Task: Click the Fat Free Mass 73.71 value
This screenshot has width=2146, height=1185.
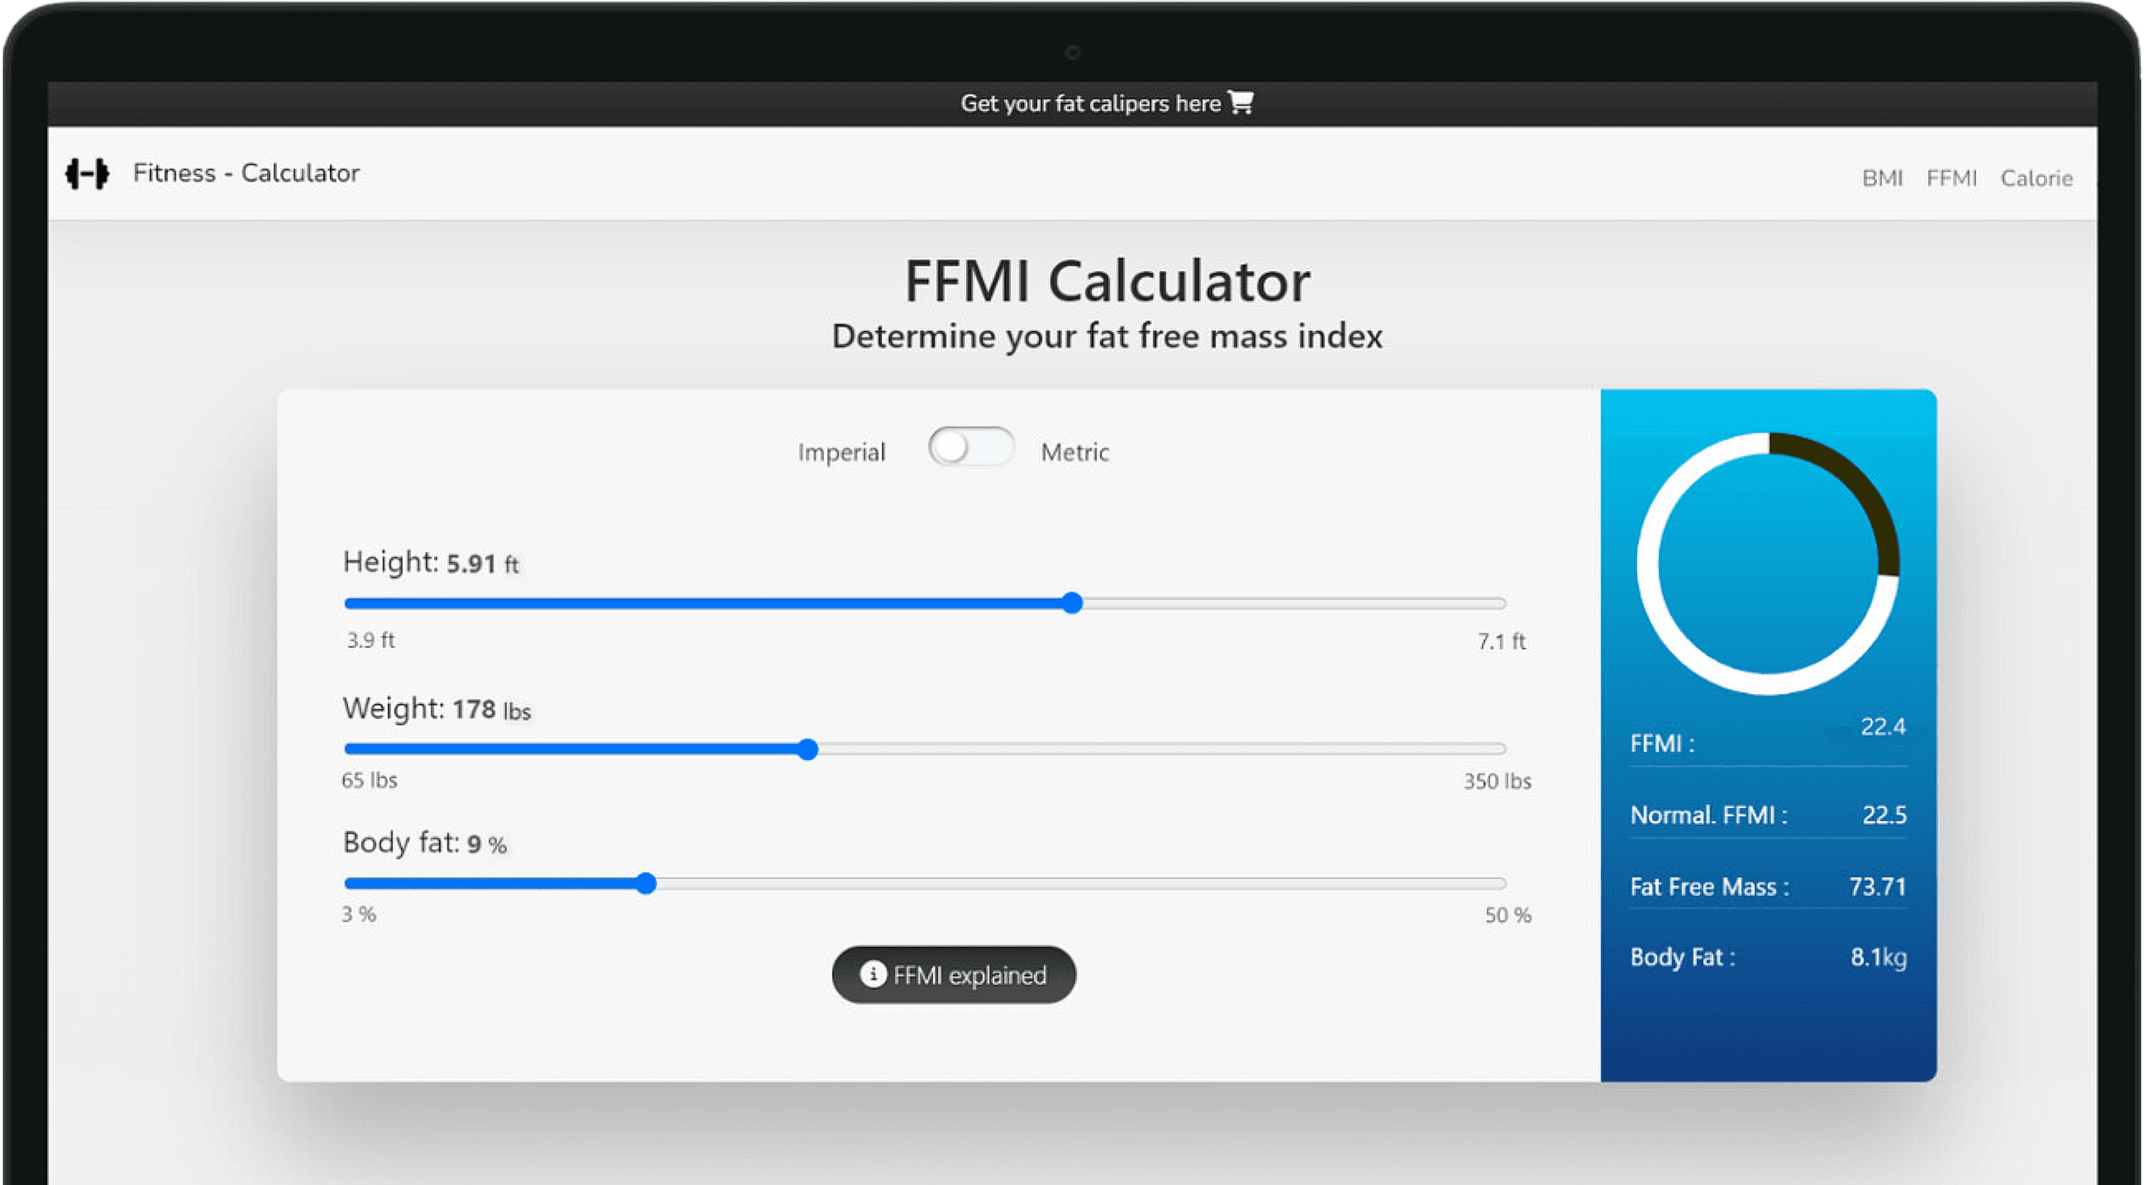Action: [1878, 886]
